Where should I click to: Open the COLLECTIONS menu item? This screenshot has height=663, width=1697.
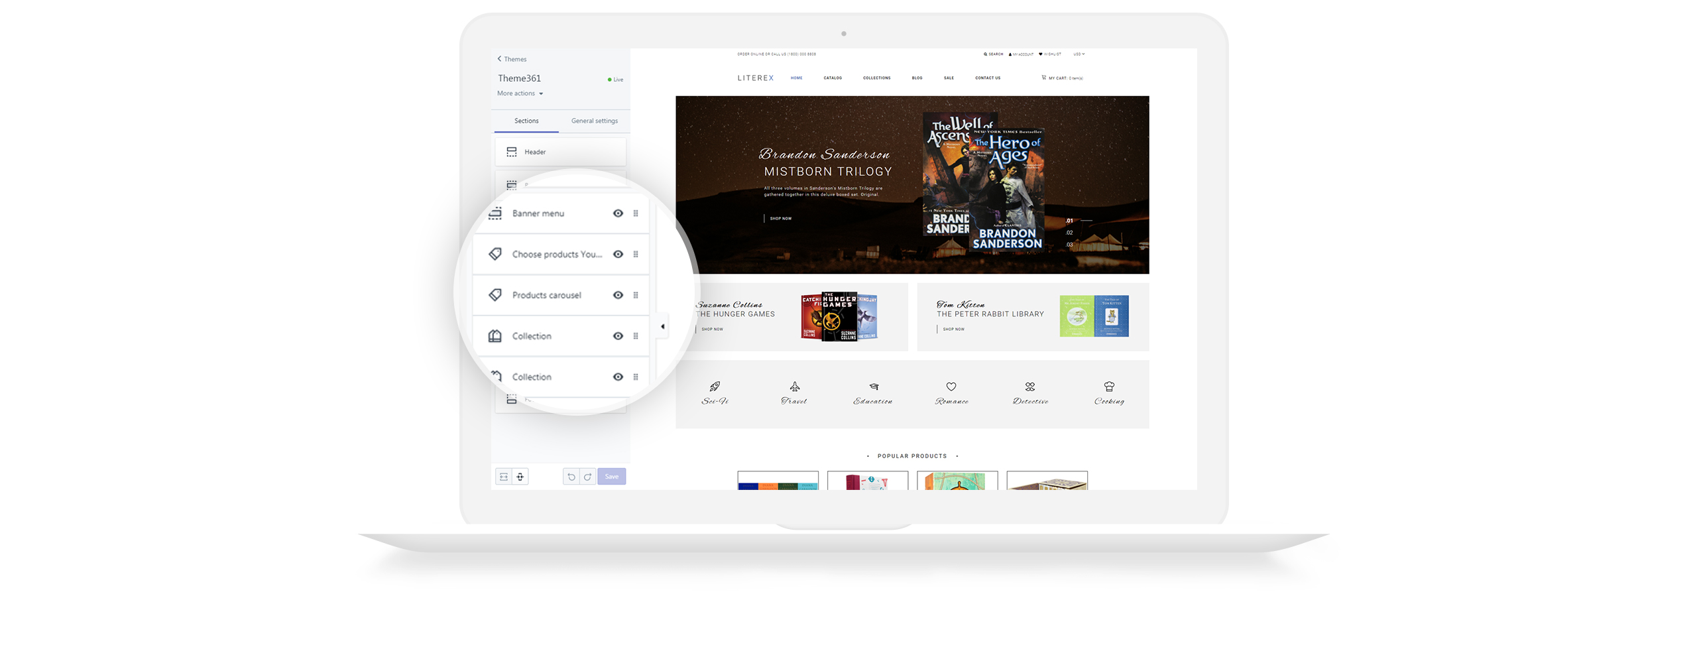[x=876, y=78]
